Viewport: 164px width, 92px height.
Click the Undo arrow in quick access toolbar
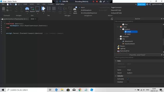point(11,4)
